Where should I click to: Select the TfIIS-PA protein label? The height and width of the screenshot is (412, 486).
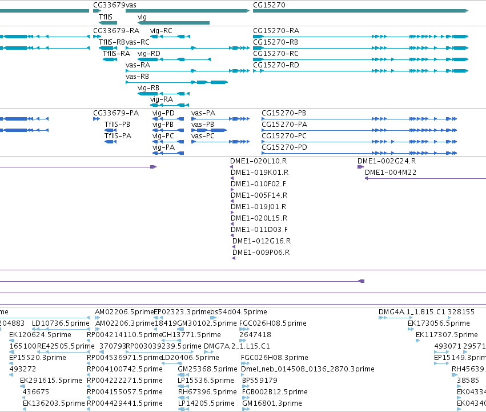click(118, 136)
